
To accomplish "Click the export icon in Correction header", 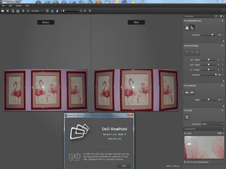I will point(216,16).
